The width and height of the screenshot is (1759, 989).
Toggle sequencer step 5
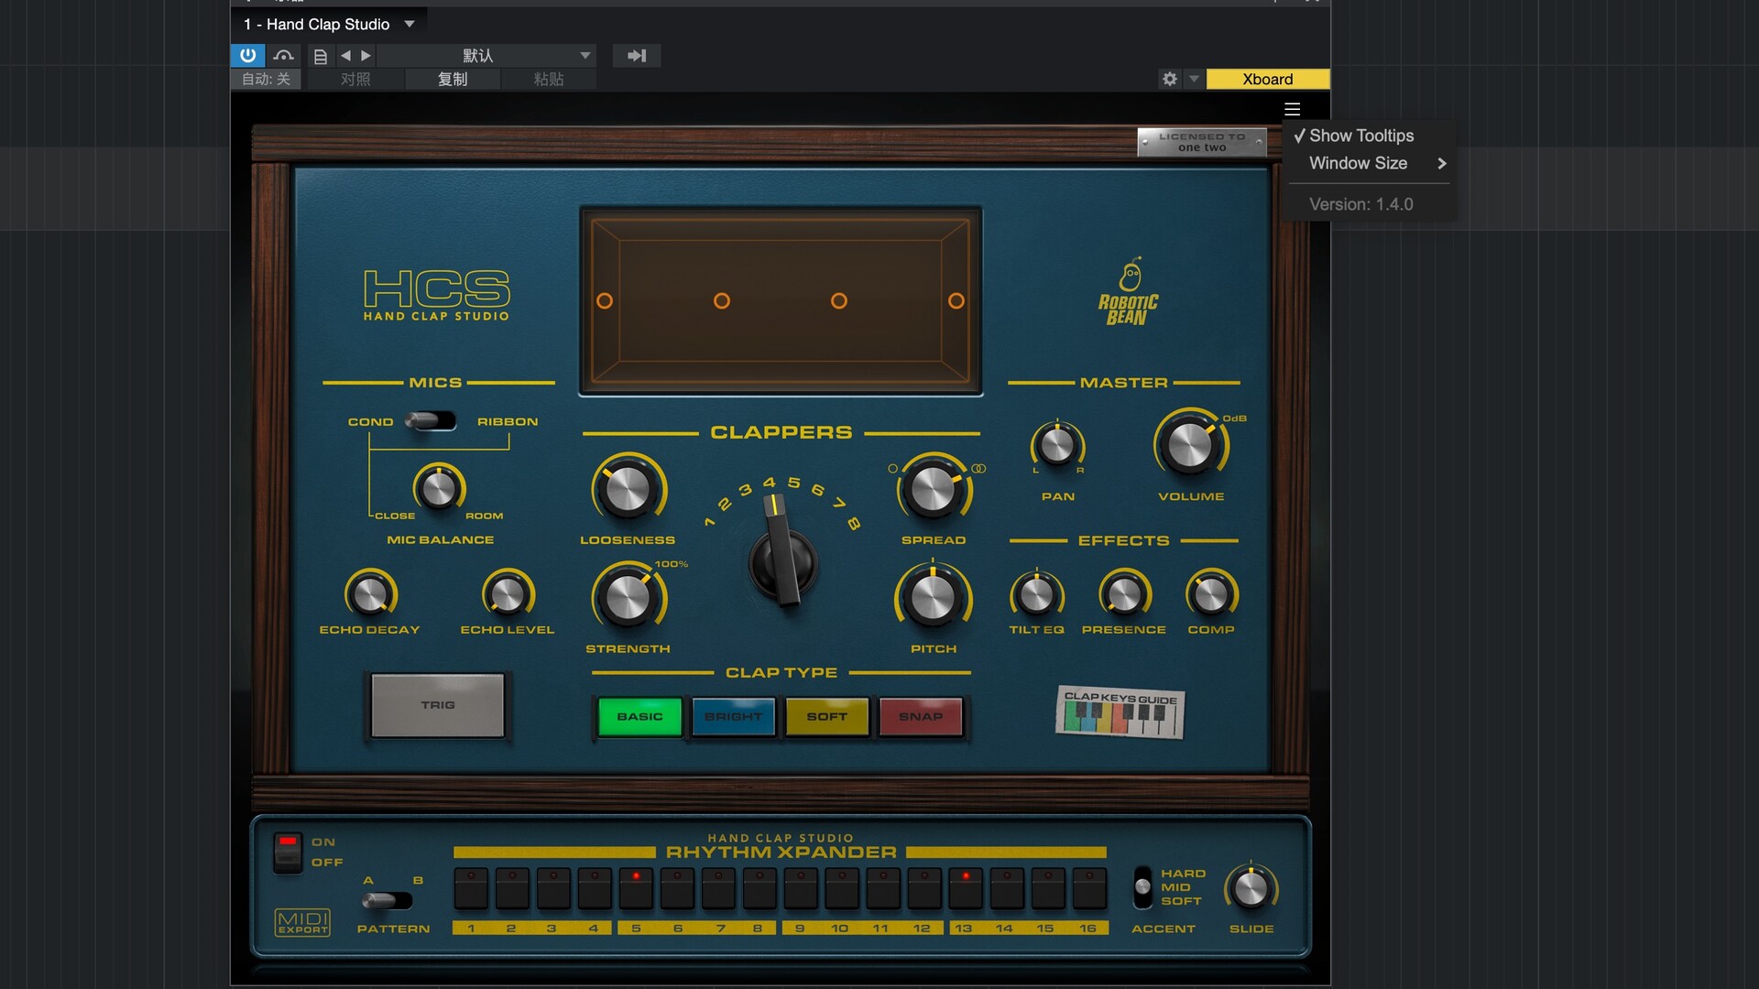tap(636, 889)
